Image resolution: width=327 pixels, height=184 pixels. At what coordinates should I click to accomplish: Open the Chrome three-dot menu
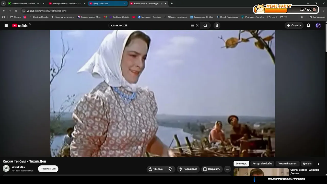324,11
